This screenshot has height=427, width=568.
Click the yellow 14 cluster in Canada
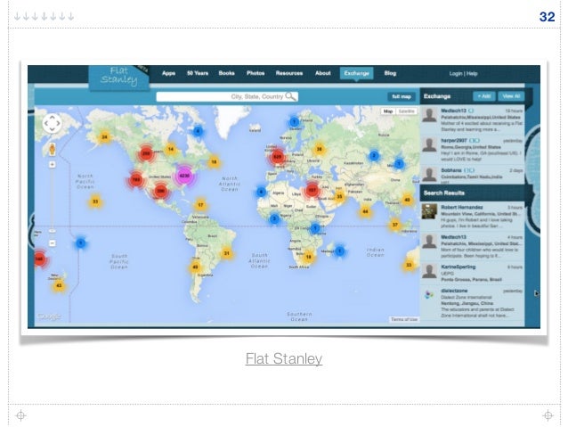pos(171,149)
